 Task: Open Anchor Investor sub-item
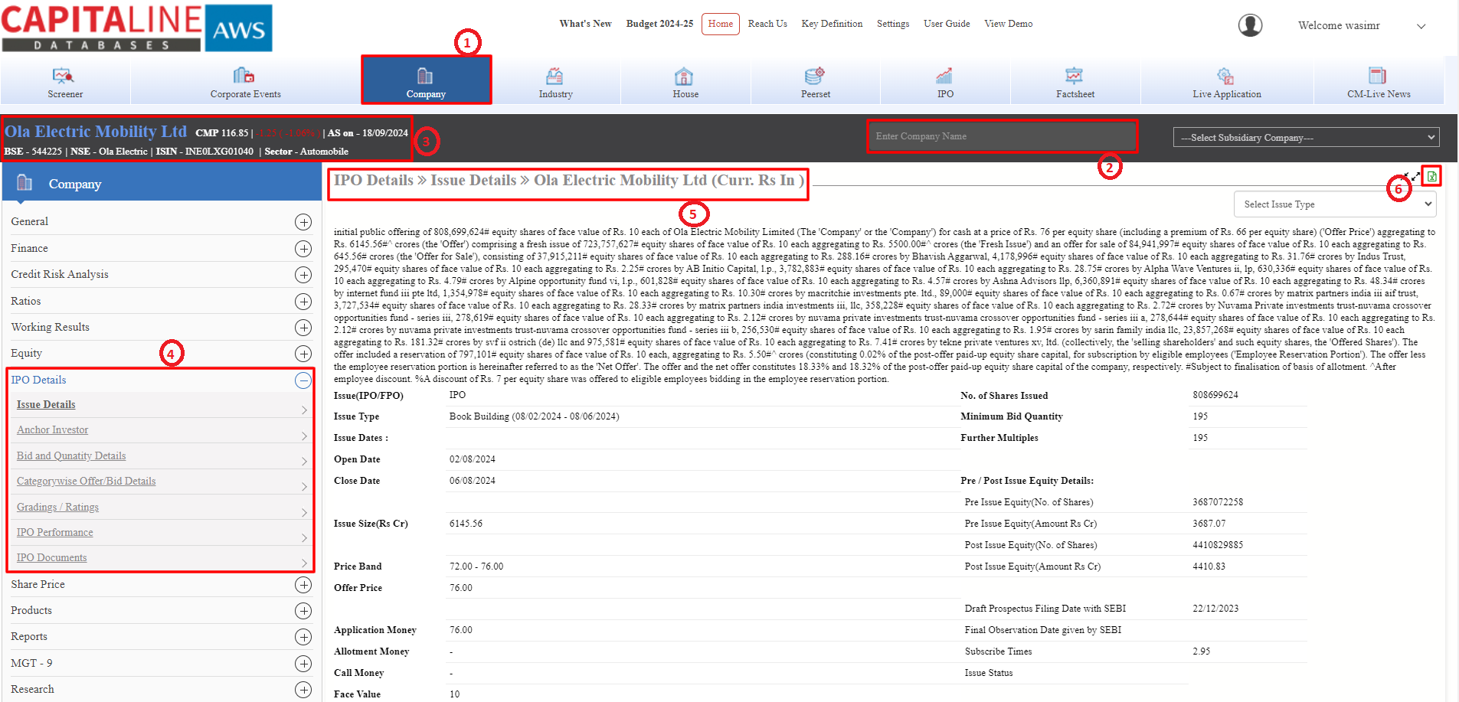52,429
